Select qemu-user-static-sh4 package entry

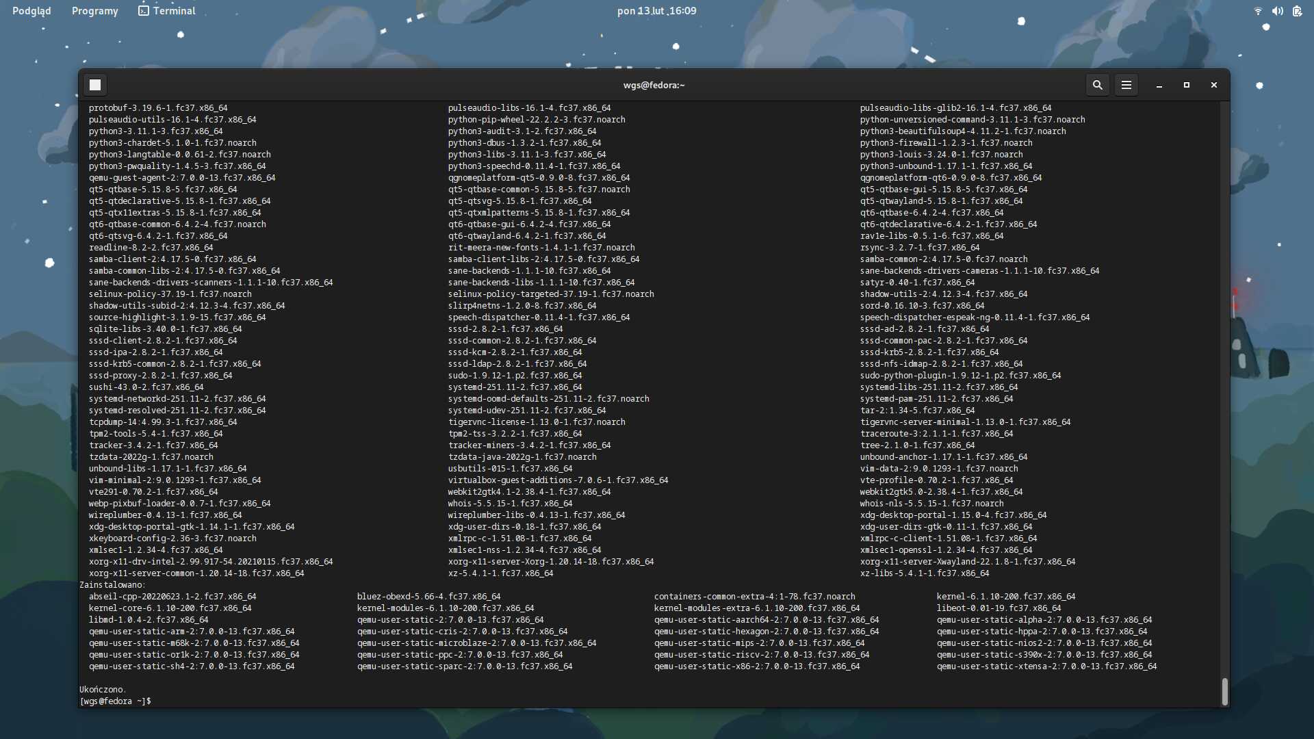click(x=192, y=666)
